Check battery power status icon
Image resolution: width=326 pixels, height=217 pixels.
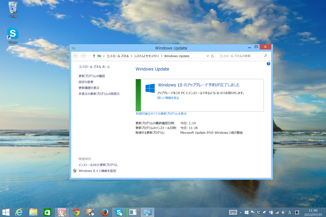coord(271,213)
